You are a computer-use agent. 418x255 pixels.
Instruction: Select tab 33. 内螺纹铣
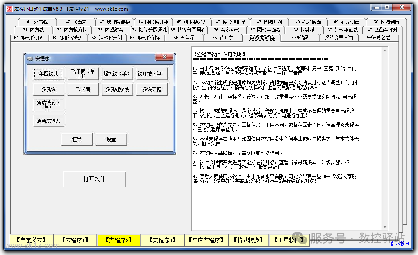click(111, 30)
